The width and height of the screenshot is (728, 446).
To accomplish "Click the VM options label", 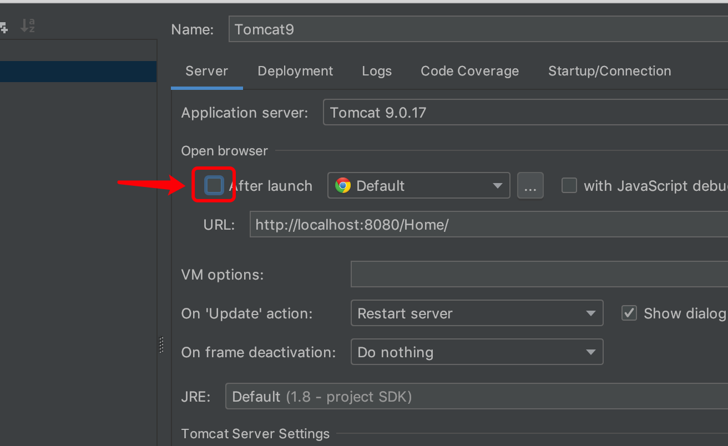I will (223, 275).
